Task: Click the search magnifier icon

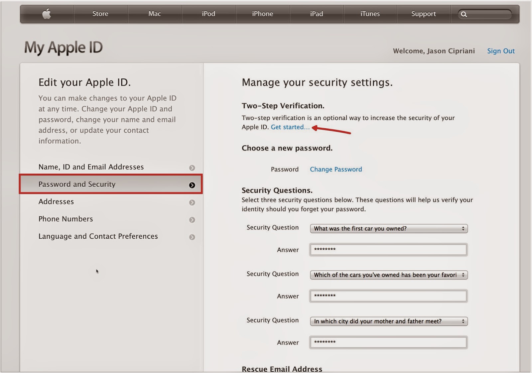Action: pos(464,14)
